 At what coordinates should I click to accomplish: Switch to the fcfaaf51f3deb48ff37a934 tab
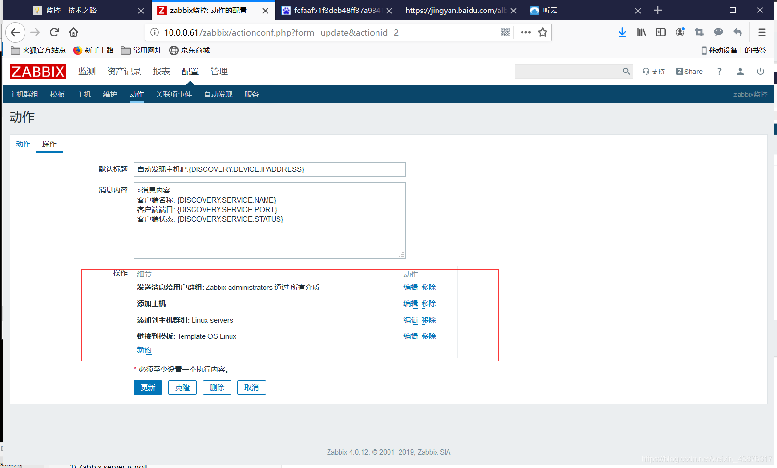click(x=337, y=10)
